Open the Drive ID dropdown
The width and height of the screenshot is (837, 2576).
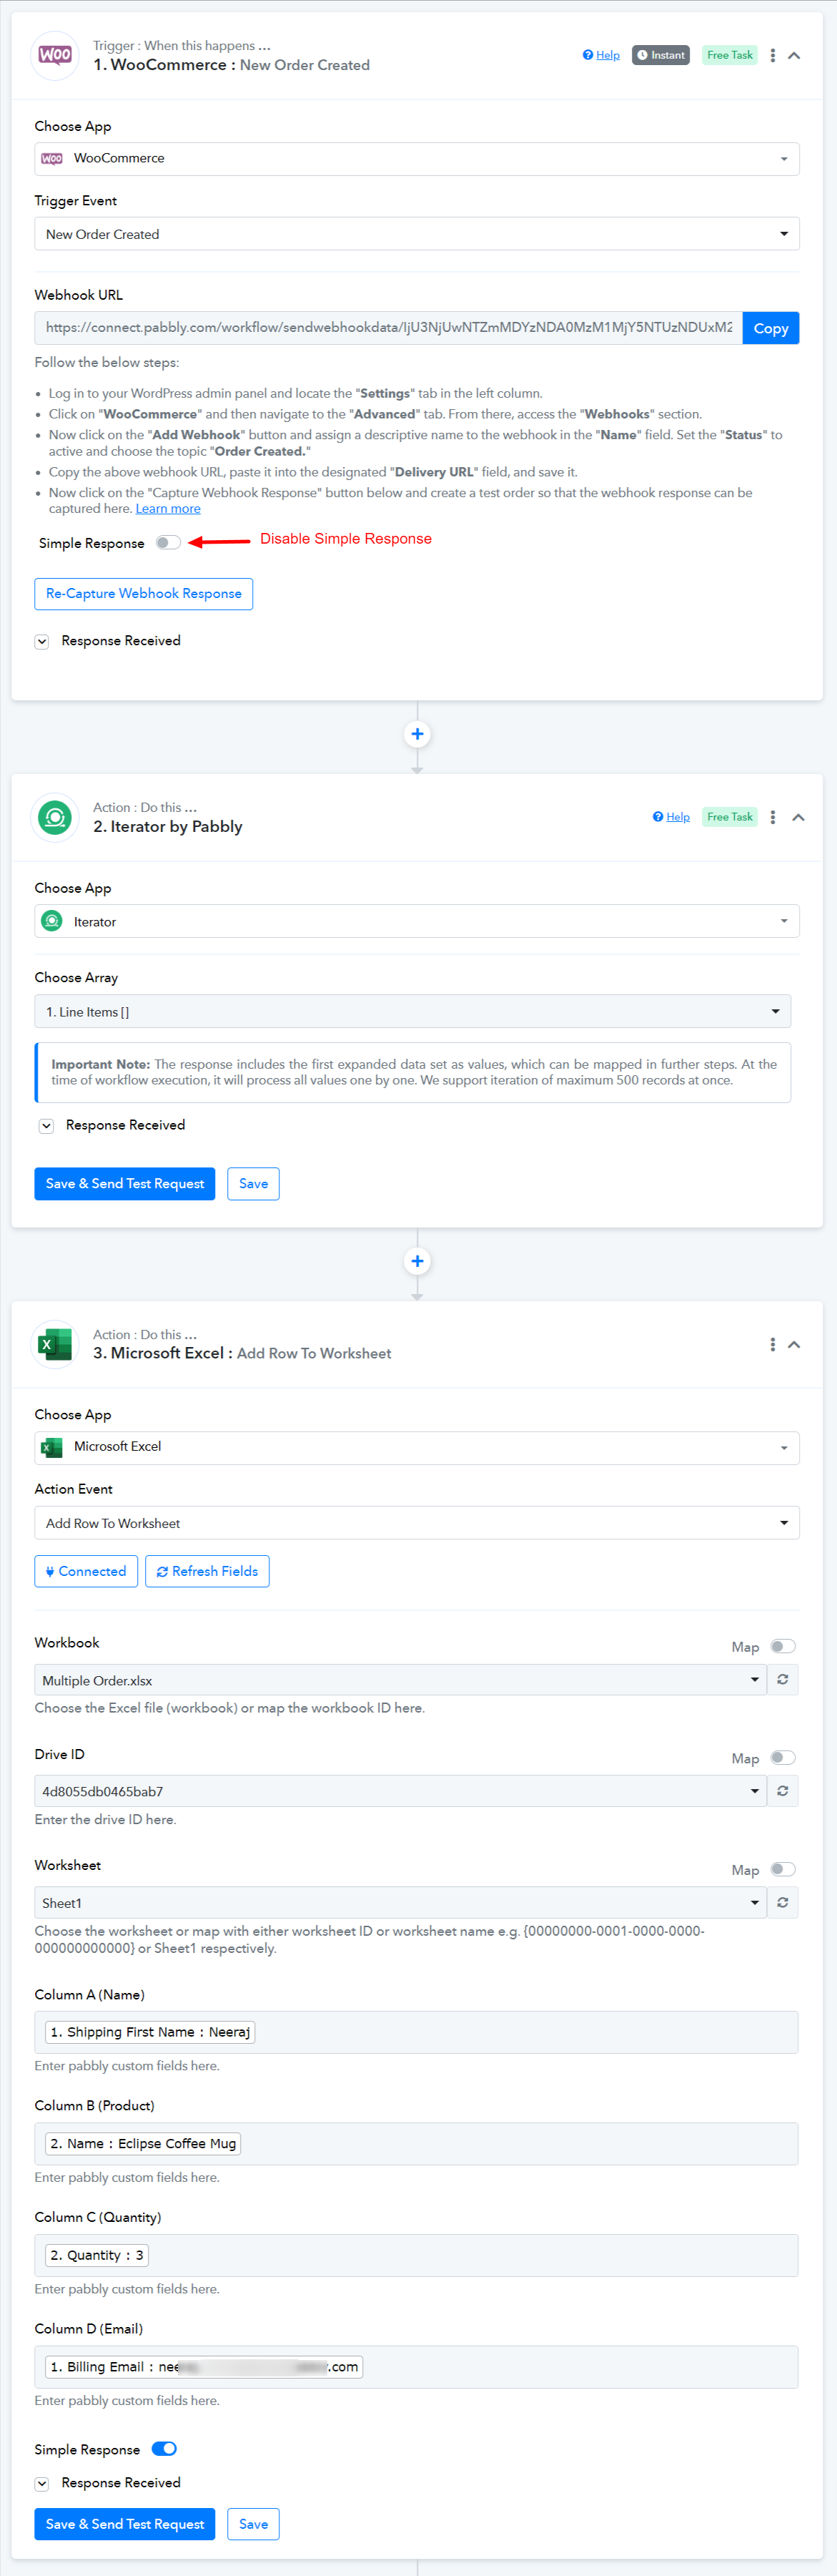coord(400,1791)
